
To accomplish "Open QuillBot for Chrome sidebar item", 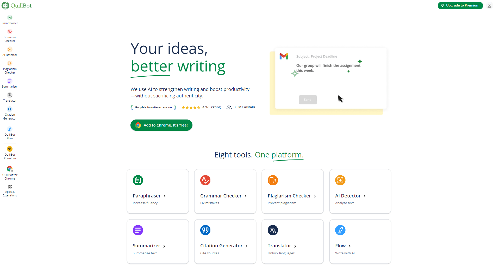I will 10,173.
